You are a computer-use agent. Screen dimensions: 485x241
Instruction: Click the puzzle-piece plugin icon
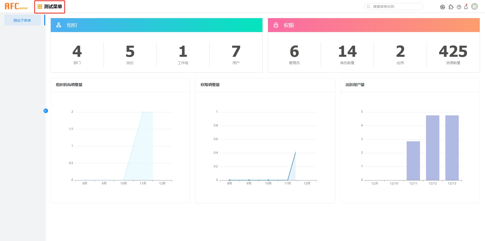pos(451,7)
